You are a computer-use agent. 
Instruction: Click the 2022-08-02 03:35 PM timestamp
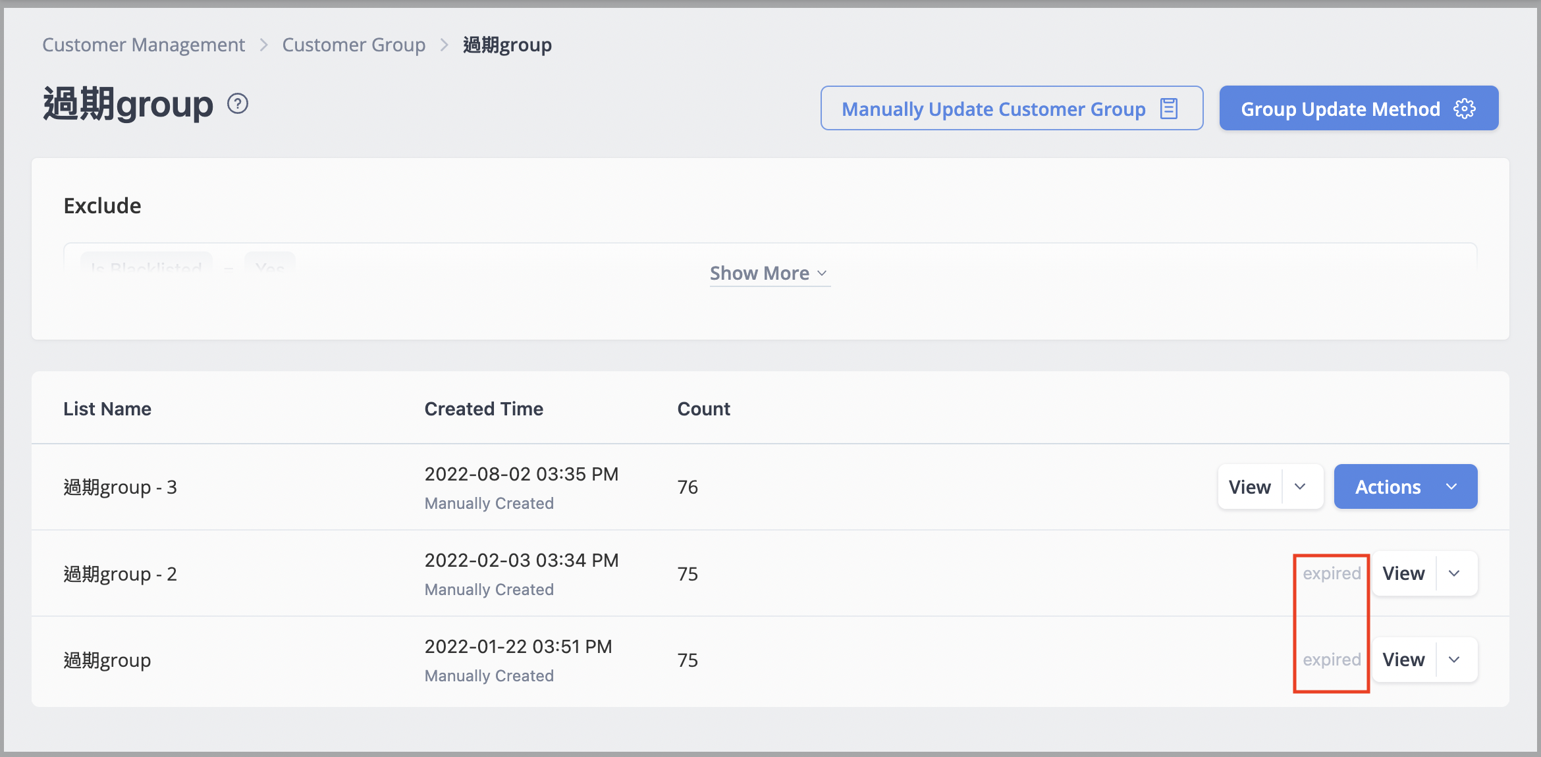[522, 474]
